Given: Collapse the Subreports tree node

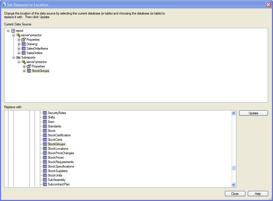Looking at the screenshot, I should pos(14,57).
